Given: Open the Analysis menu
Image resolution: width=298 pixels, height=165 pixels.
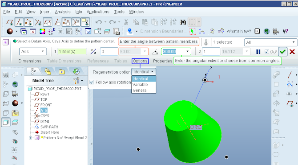Looking at the screenshot, I should coord(63,12).
